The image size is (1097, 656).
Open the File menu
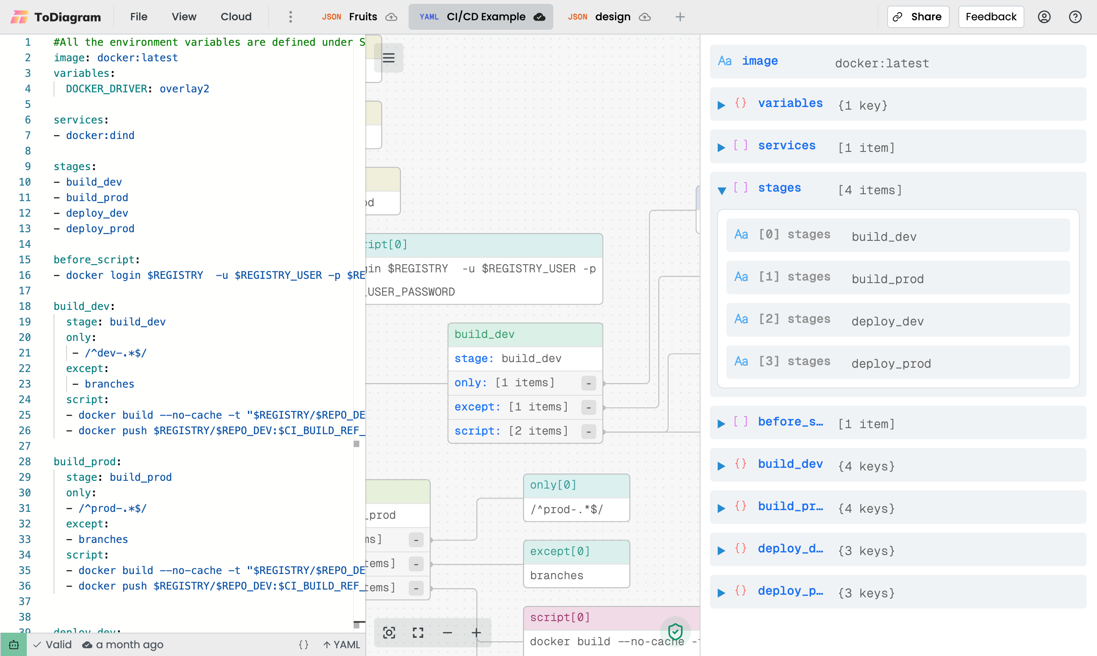[x=139, y=17]
